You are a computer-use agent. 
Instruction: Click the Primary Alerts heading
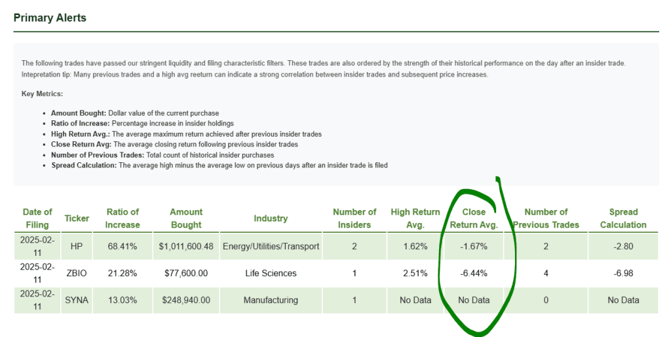(50, 18)
